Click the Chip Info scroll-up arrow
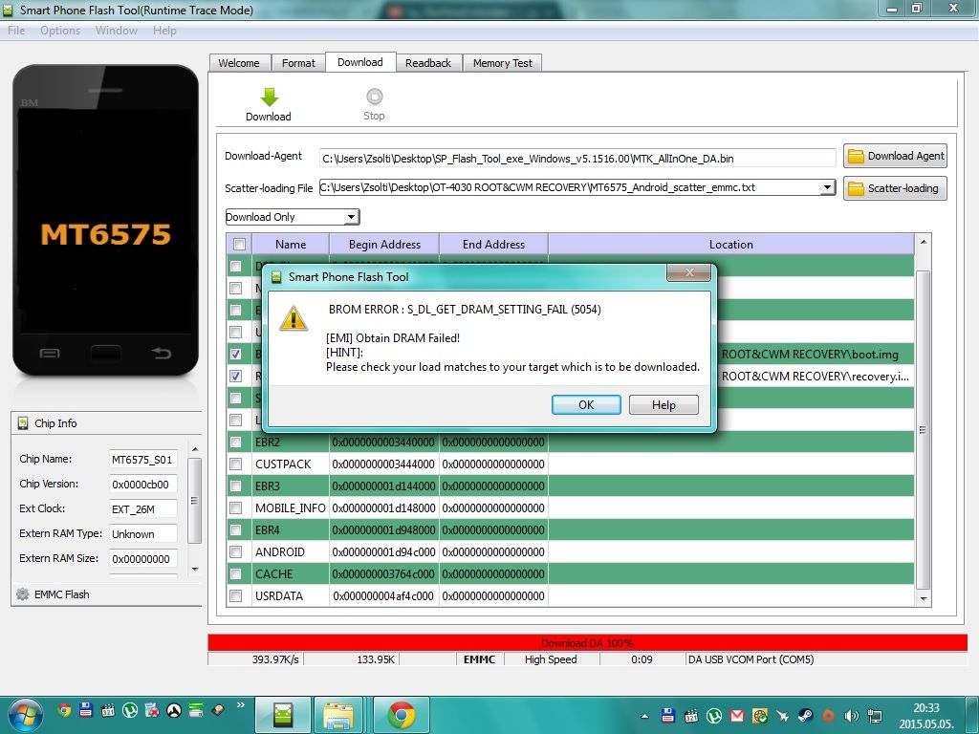The width and height of the screenshot is (979, 734). point(195,449)
